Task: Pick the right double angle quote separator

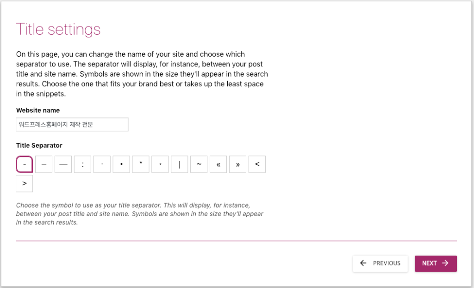Action: pos(237,164)
